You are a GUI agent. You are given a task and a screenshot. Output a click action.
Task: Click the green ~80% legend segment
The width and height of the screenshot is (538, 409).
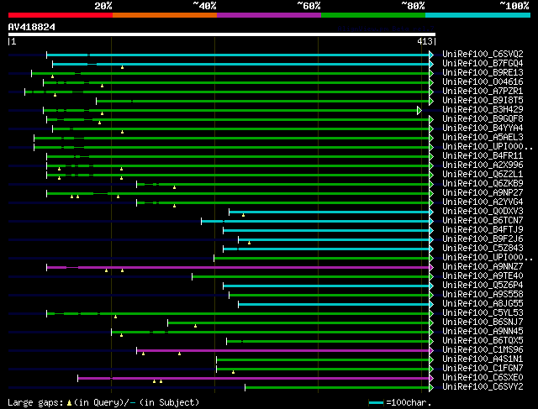373,15
